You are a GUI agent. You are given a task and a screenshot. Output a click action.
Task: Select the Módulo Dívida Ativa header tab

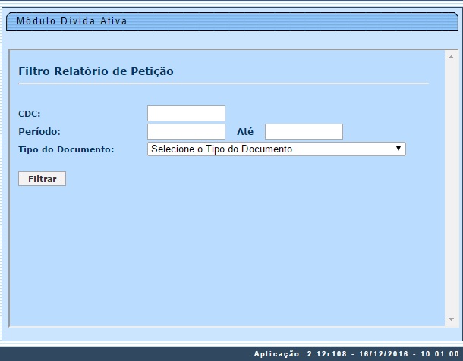(72, 21)
